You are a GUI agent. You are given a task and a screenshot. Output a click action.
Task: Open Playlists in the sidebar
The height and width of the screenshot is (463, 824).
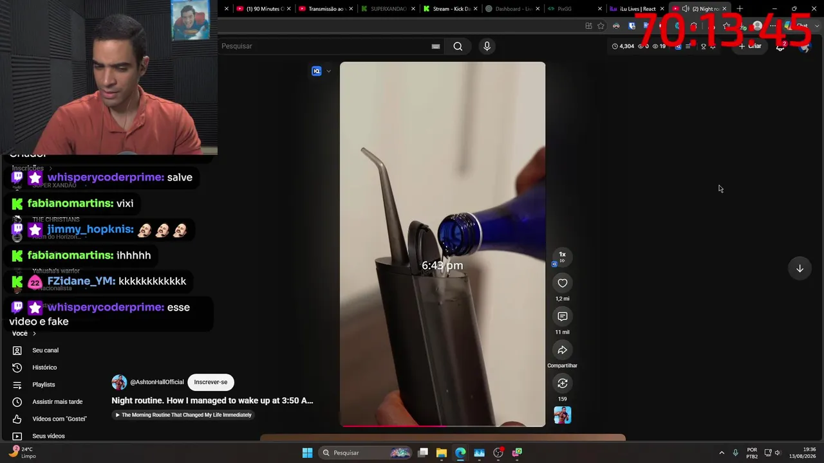coord(44,385)
